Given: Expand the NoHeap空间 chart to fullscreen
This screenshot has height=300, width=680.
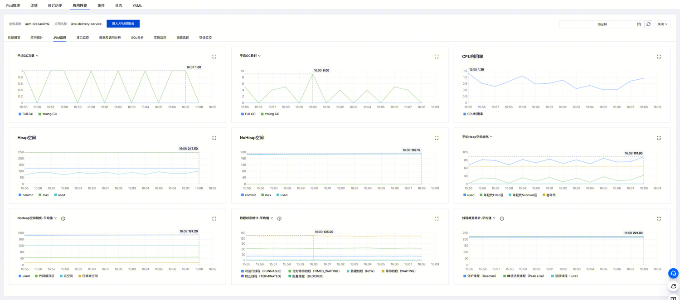Looking at the screenshot, I should pyautogui.click(x=437, y=138).
